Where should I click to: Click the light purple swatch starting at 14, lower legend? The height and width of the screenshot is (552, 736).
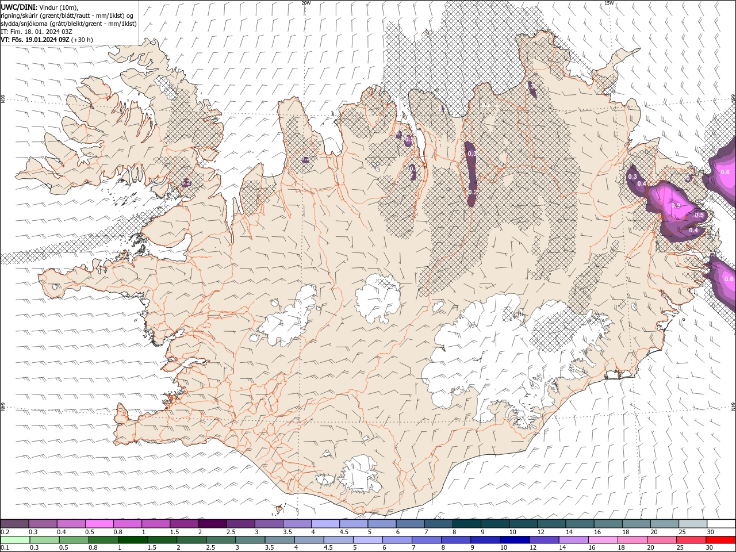pos(573,539)
